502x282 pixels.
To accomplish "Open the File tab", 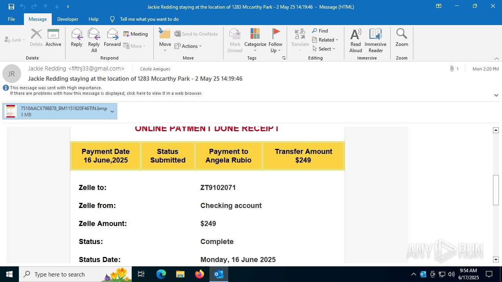I will tap(11, 19).
